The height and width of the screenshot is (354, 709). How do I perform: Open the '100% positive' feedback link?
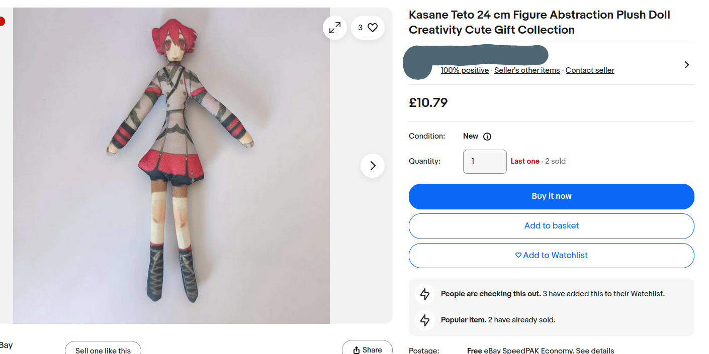pos(465,70)
